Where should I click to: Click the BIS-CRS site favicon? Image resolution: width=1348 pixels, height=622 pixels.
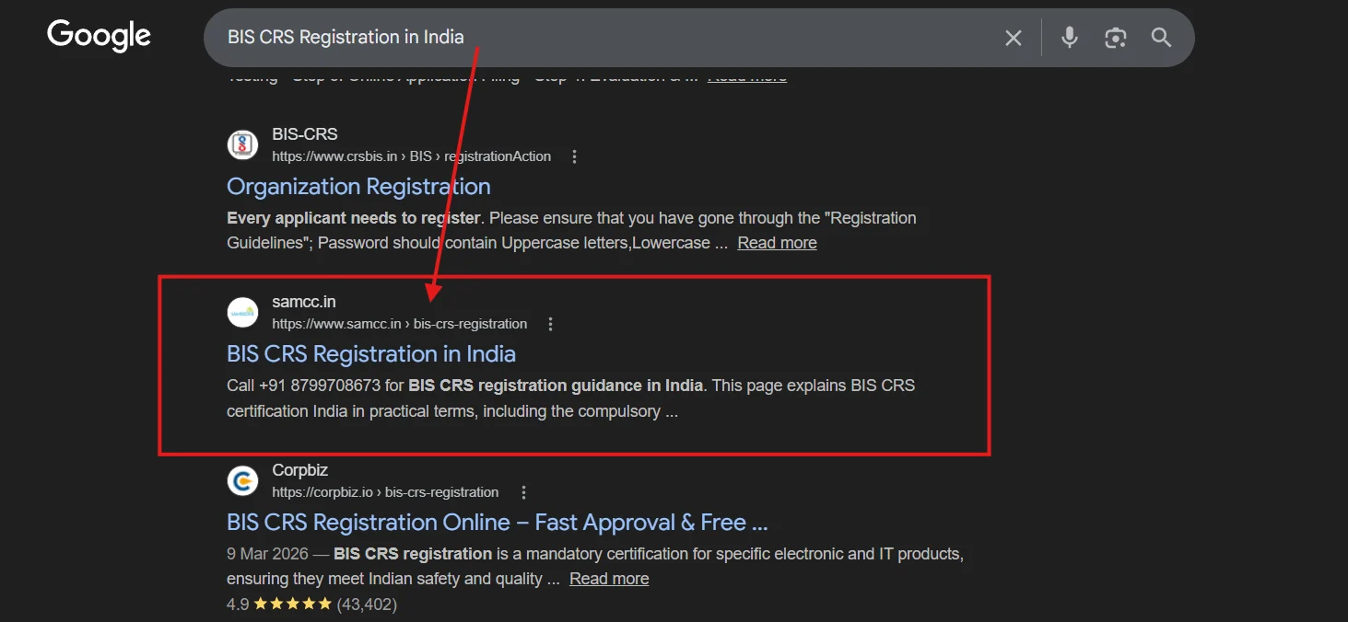[243, 144]
